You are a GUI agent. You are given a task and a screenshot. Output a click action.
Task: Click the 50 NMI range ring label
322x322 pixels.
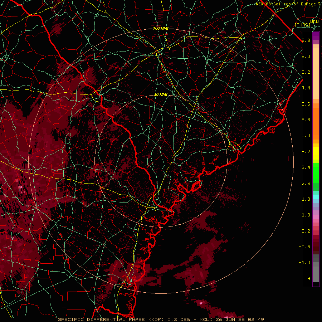pyautogui.click(x=161, y=94)
